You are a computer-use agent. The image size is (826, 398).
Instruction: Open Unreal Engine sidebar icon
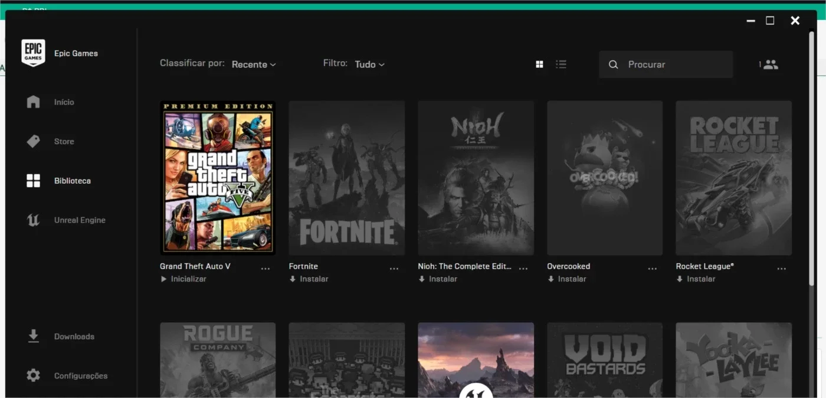point(34,220)
